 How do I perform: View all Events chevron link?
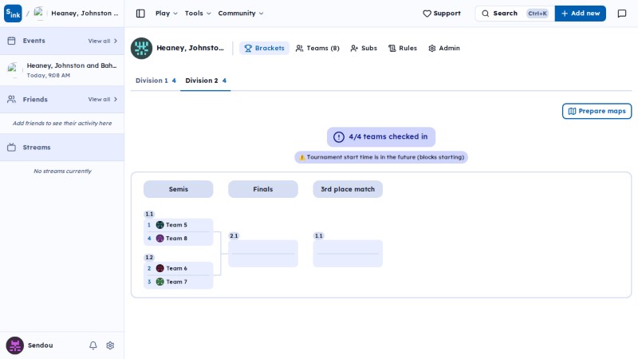[x=103, y=41]
